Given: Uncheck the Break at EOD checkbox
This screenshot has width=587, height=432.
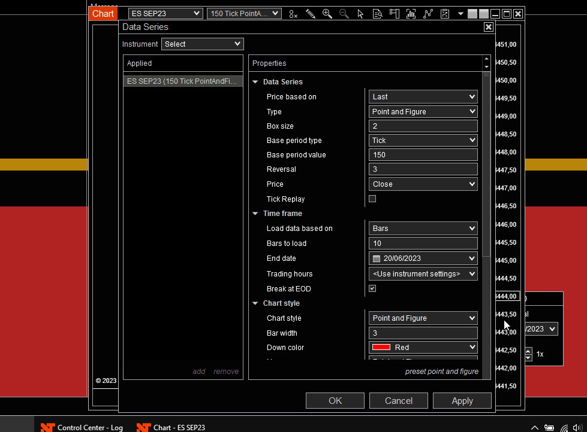Looking at the screenshot, I should [x=372, y=288].
